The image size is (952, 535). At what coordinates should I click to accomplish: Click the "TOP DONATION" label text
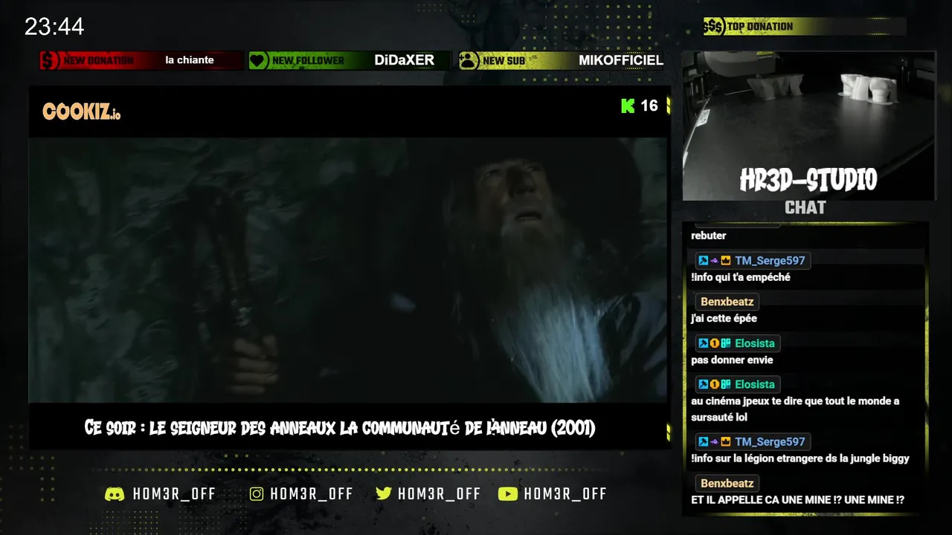[760, 27]
